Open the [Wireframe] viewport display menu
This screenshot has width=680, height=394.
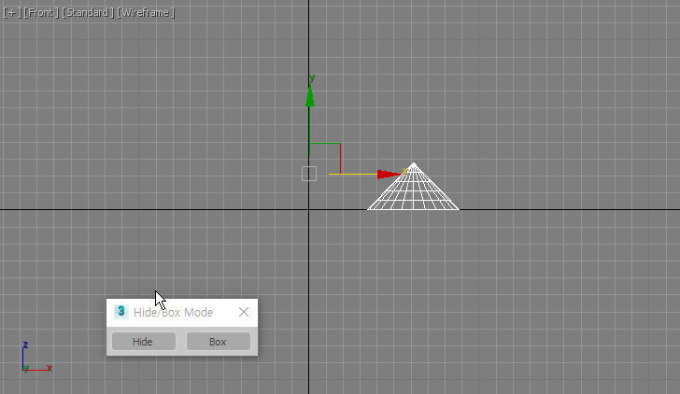(x=146, y=12)
